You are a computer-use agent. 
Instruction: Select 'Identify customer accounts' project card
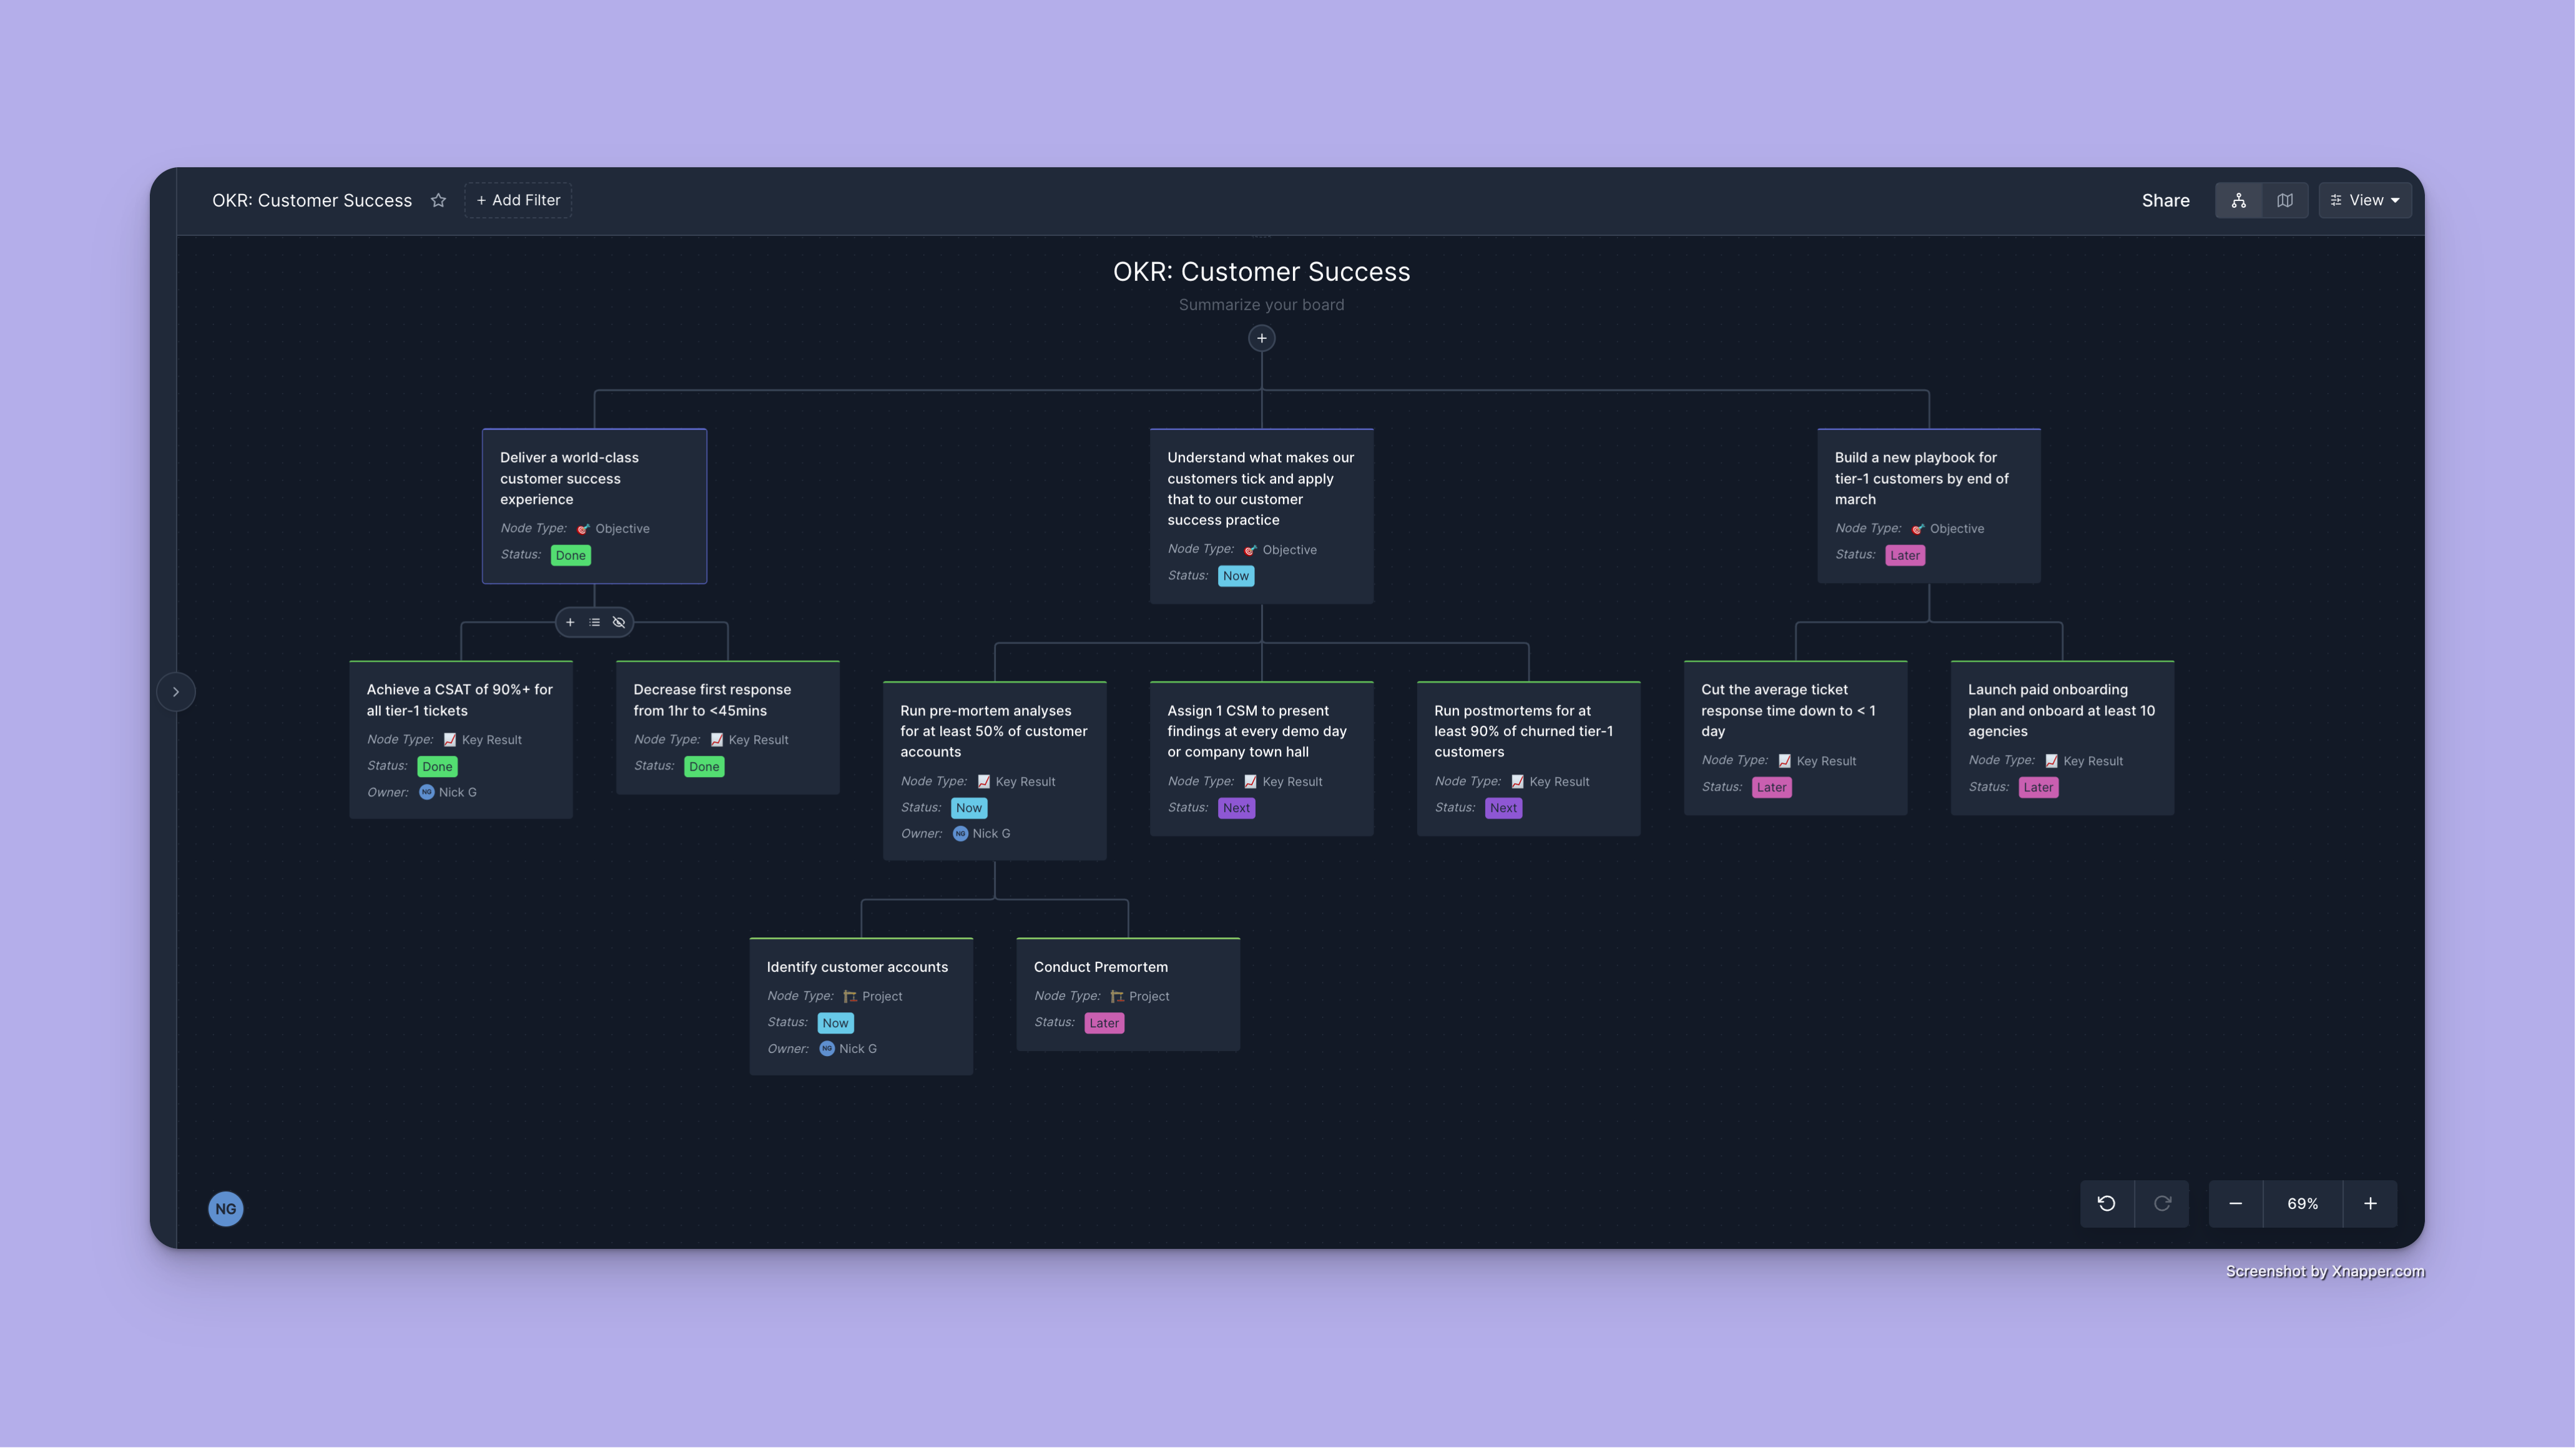[861, 1006]
